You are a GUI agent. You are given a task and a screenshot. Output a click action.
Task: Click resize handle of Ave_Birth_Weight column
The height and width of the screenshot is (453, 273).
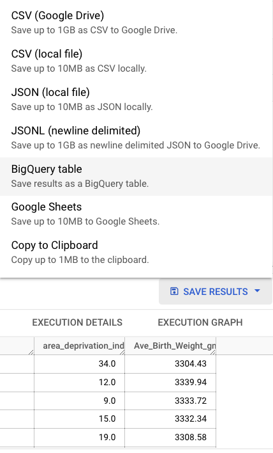pos(213,352)
